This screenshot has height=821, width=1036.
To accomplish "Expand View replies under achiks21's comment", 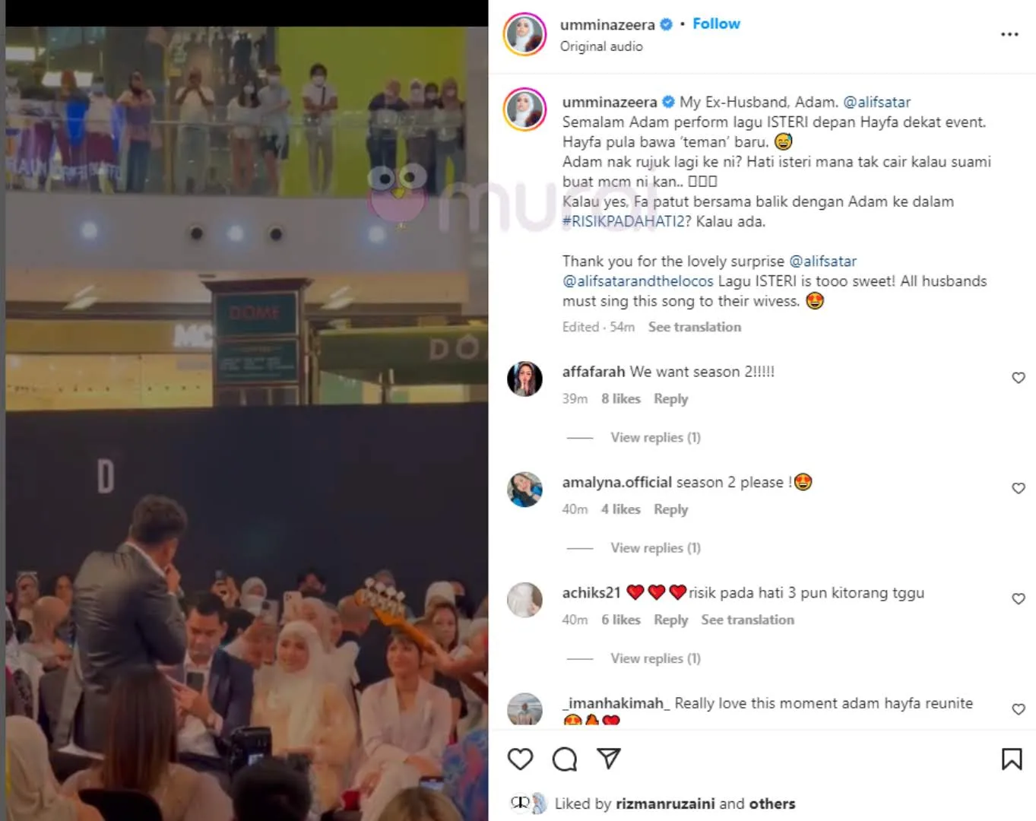I will [x=655, y=658].
